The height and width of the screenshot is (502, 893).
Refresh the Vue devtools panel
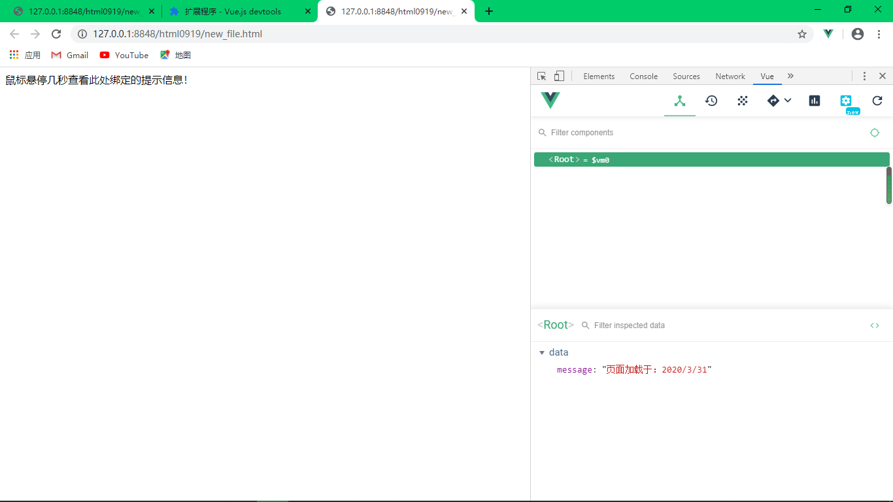point(877,100)
